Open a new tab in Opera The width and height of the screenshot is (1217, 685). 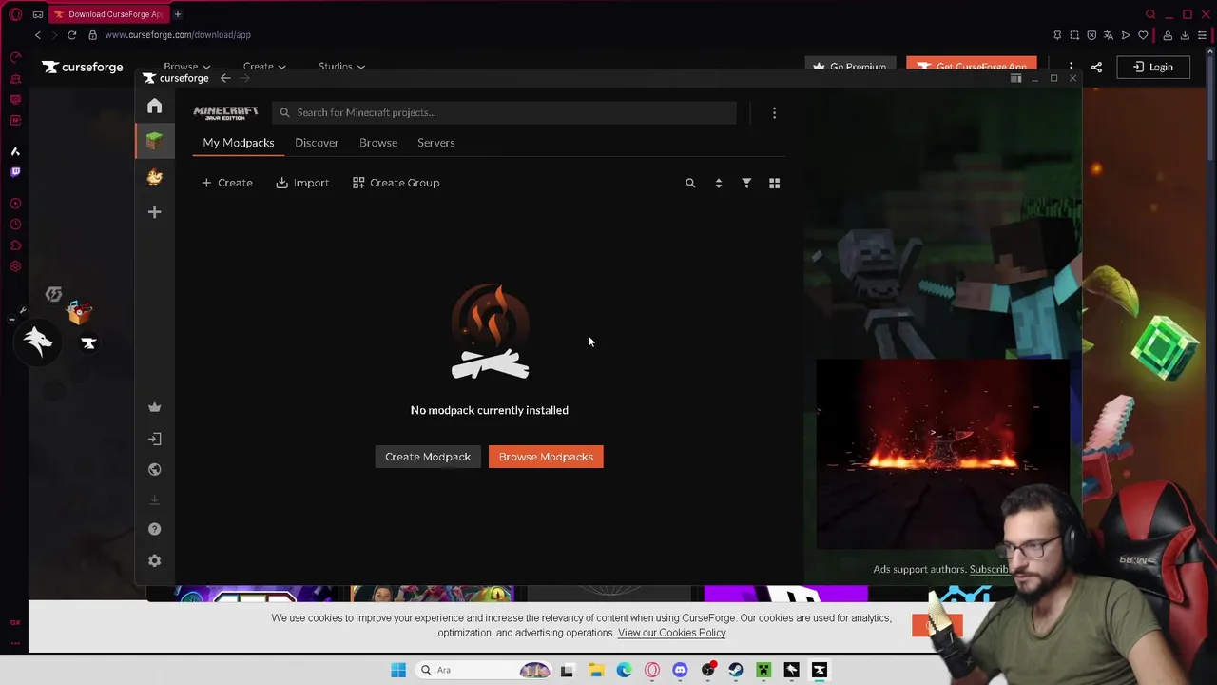coord(178,14)
